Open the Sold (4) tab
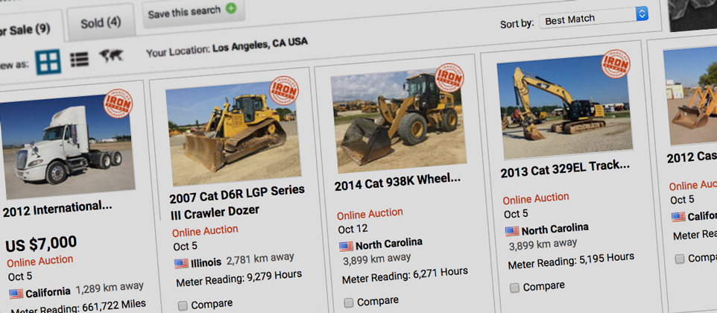Image resolution: width=717 pixels, height=313 pixels. pos(101,23)
